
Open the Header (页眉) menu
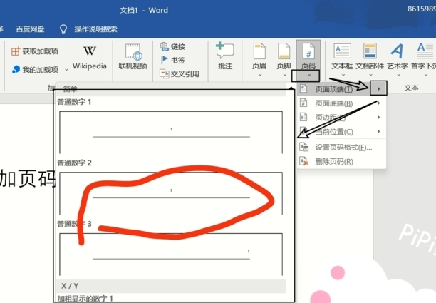point(259,57)
